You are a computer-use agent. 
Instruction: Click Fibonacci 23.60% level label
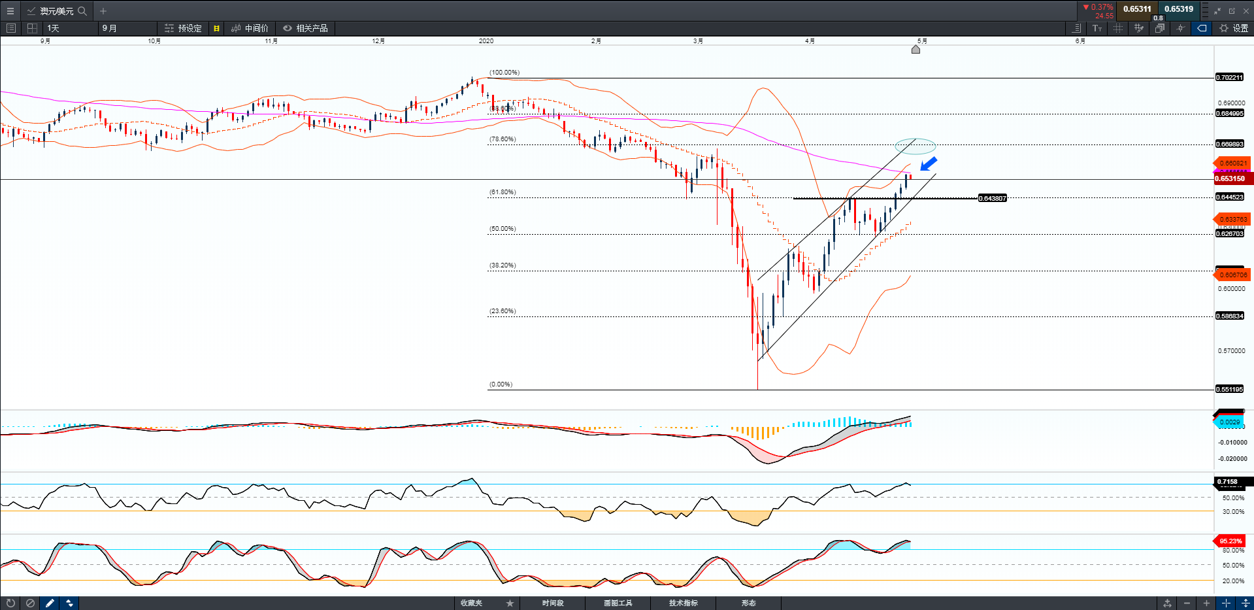(x=503, y=311)
